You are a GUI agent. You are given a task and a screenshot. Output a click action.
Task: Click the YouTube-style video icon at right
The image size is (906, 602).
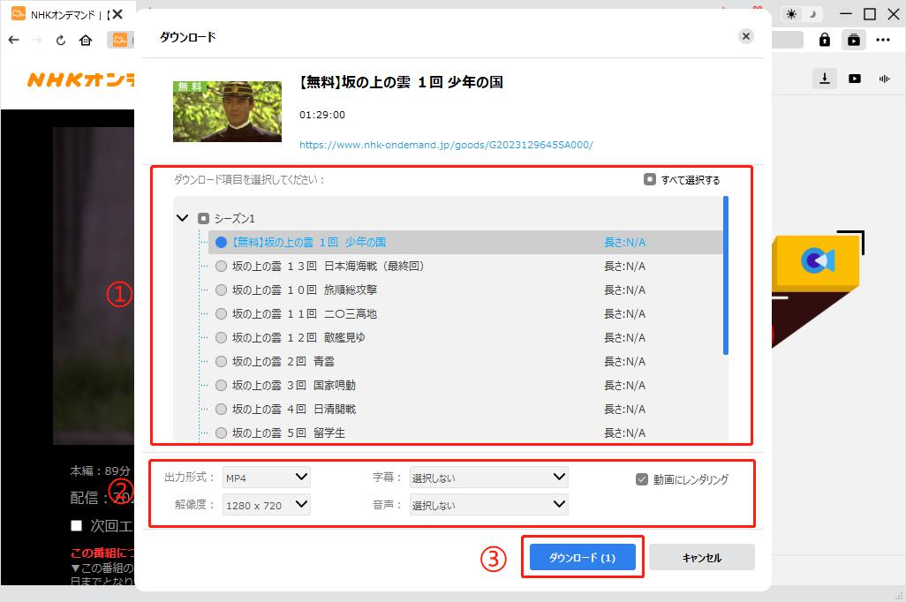[854, 79]
